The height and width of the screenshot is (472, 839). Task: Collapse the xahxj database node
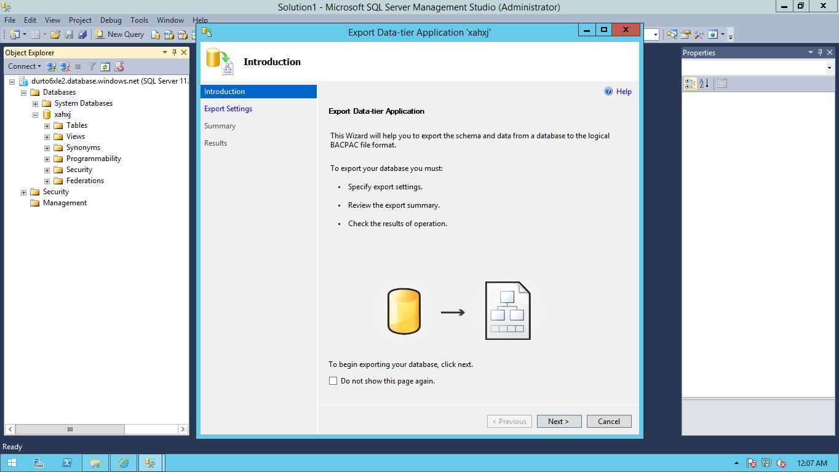(35, 114)
